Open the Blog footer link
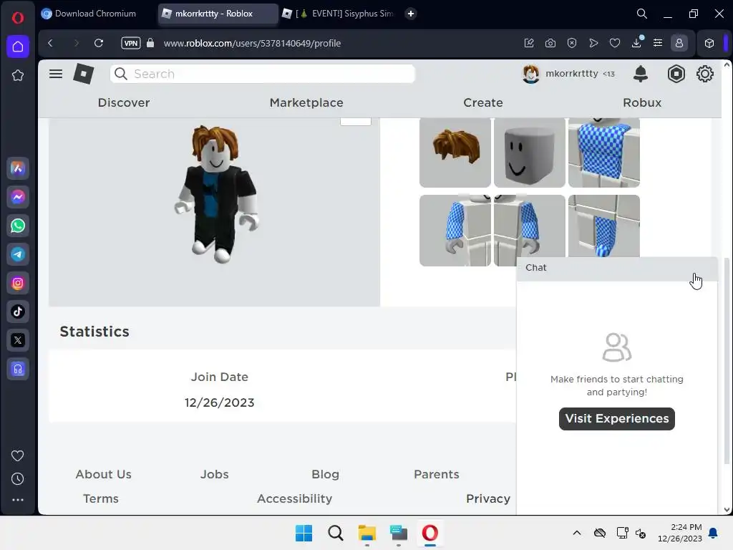The height and width of the screenshot is (550, 733). coord(325,474)
